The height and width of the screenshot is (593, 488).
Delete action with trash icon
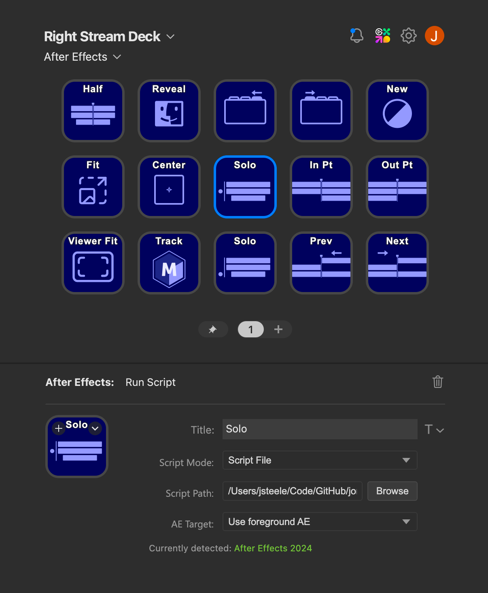click(438, 382)
